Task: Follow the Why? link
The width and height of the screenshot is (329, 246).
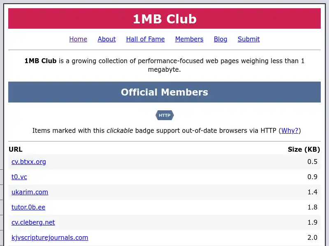Action: tap(290, 130)
